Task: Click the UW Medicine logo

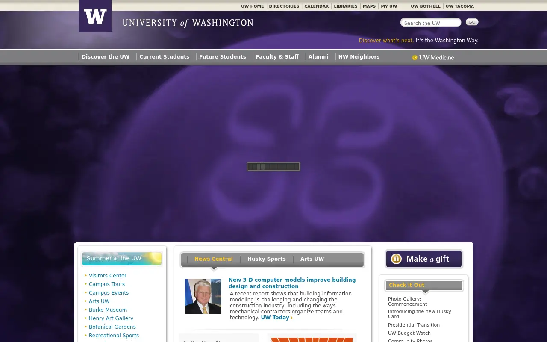Action: 433,57
